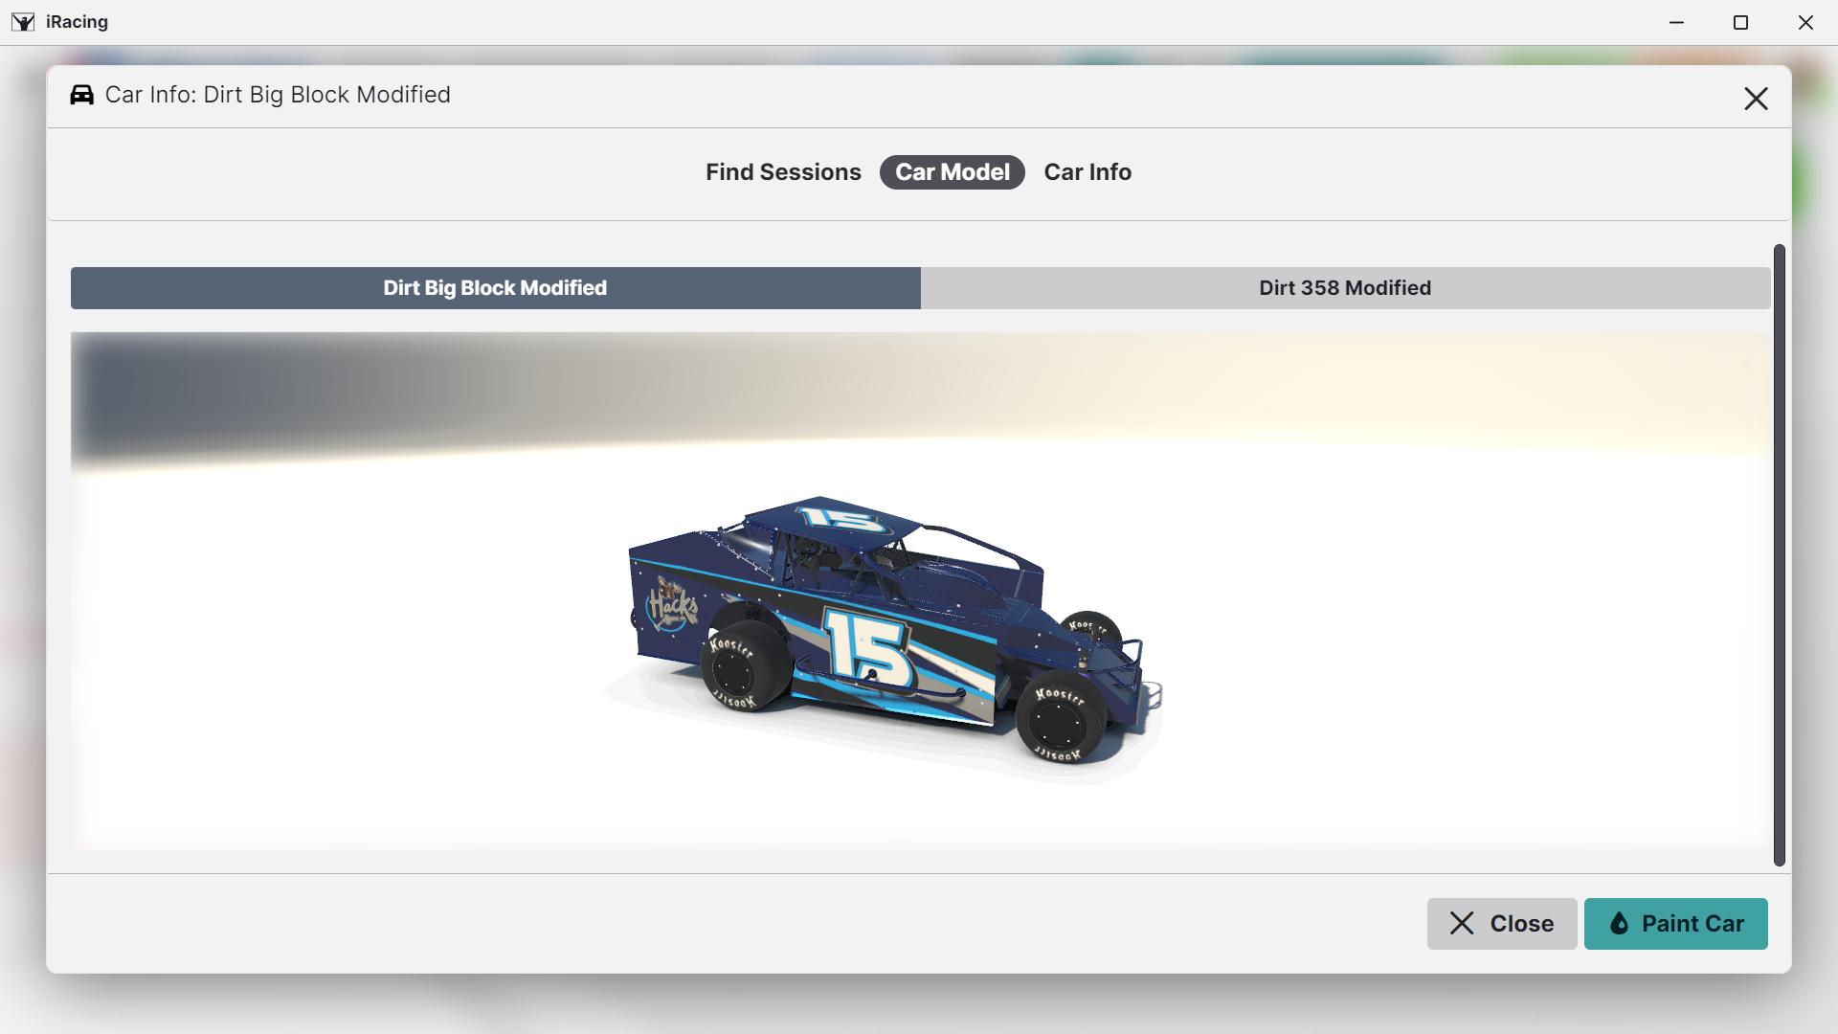Click the number 15 dirt modified car preview
The height and width of the screenshot is (1034, 1838).
(x=881, y=632)
